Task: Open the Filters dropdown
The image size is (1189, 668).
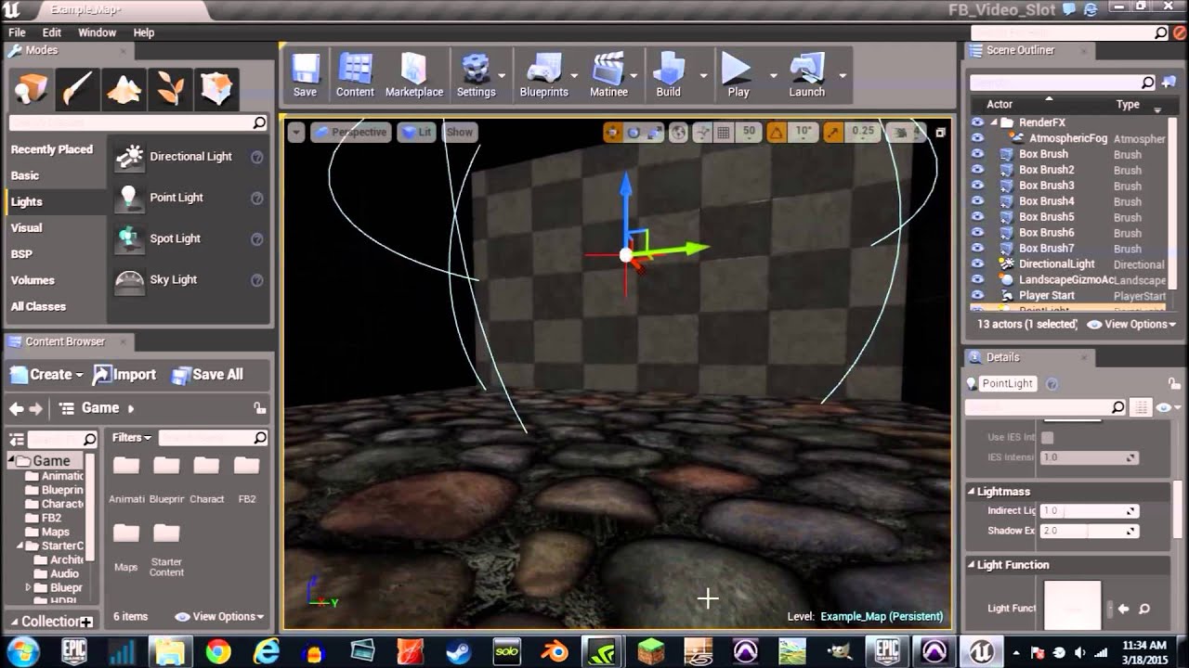Action: tap(132, 438)
